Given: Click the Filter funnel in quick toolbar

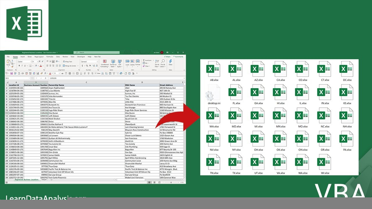Looking at the screenshot, I should [114, 73].
